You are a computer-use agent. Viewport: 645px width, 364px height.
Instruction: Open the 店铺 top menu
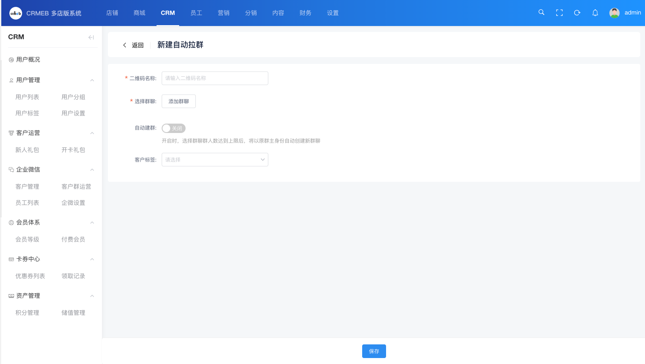click(112, 13)
